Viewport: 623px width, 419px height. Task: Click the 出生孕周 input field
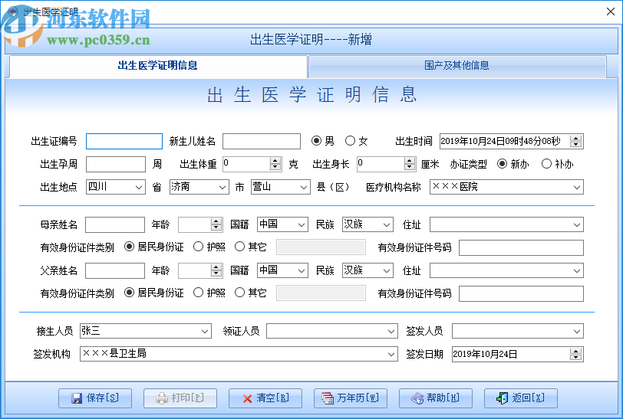tap(116, 164)
